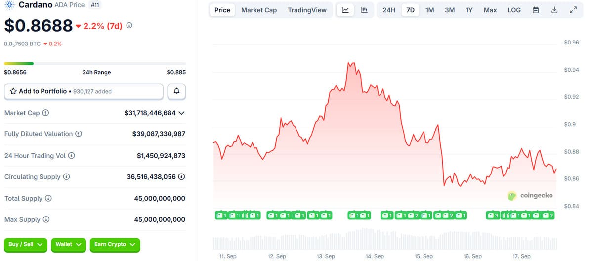The width and height of the screenshot is (593, 261).
Task: Click the 930,127 added text
Action: click(x=92, y=91)
